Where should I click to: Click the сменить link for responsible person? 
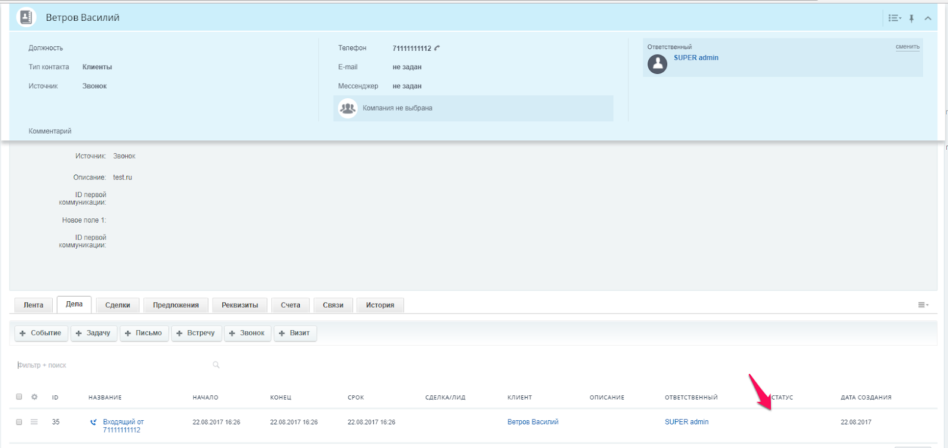click(x=907, y=47)
